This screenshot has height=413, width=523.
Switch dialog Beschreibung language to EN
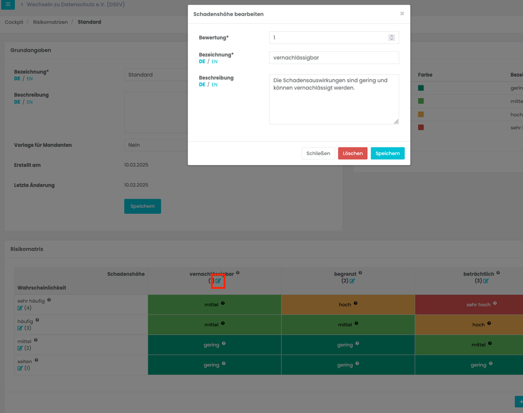click(x=214, y=85)
